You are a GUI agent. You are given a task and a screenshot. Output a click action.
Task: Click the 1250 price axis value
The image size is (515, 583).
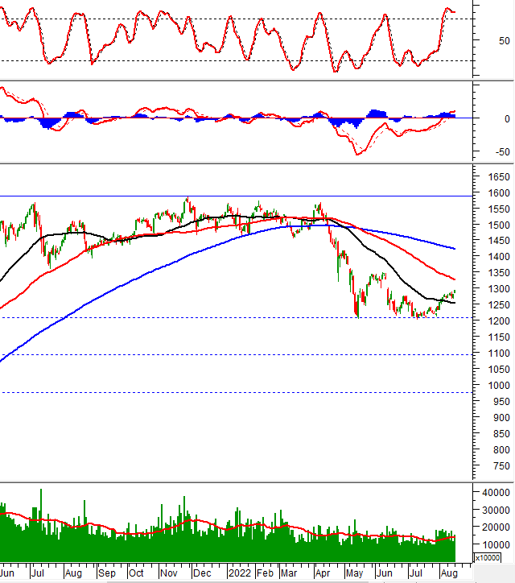[x=499, y=305]
